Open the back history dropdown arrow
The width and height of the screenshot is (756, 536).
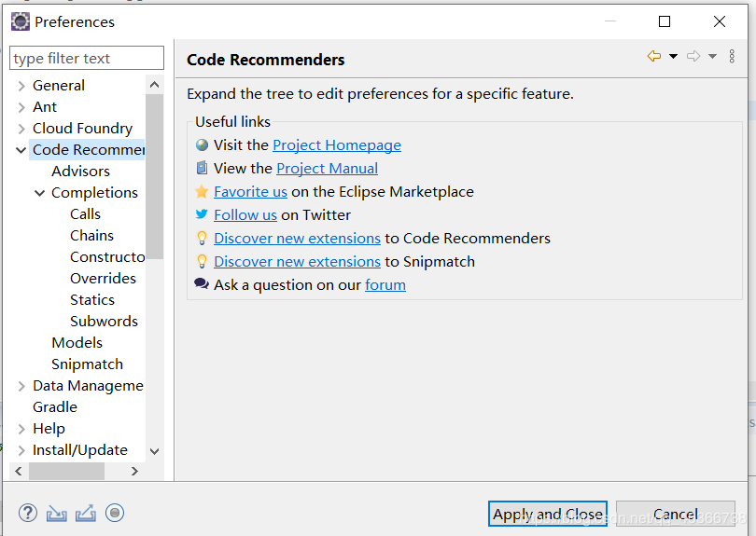pos(673,57)
